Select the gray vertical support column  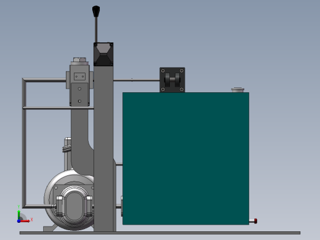pos(103,148)
